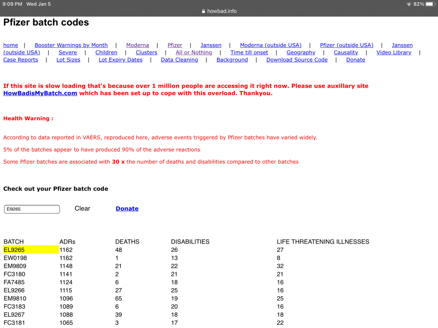Click the batch code input field
Image resolution: width=438 pixels, height=328 pixels.
32,209
